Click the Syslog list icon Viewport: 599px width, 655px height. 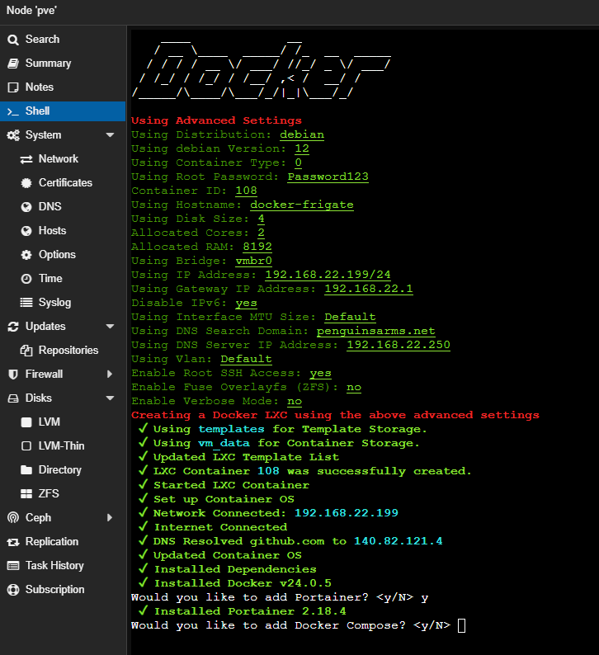(x=26, y=303)
